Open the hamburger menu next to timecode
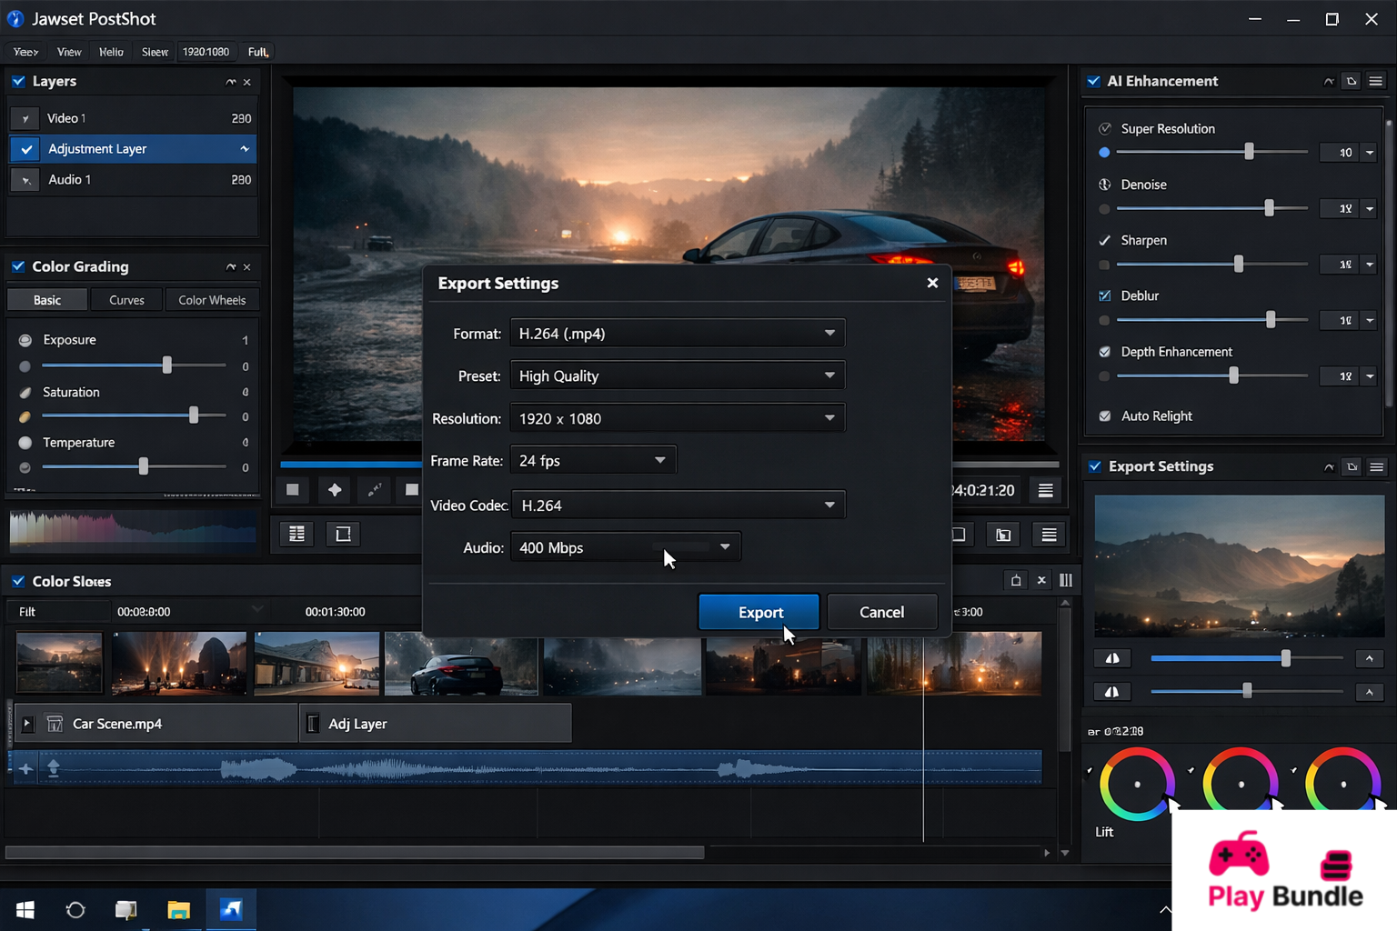 pos(1045,491)
